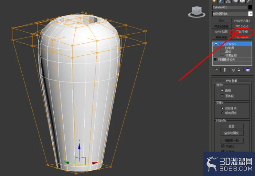Click the blue Z axis gizmo arrow

click(x=79, y=146)
